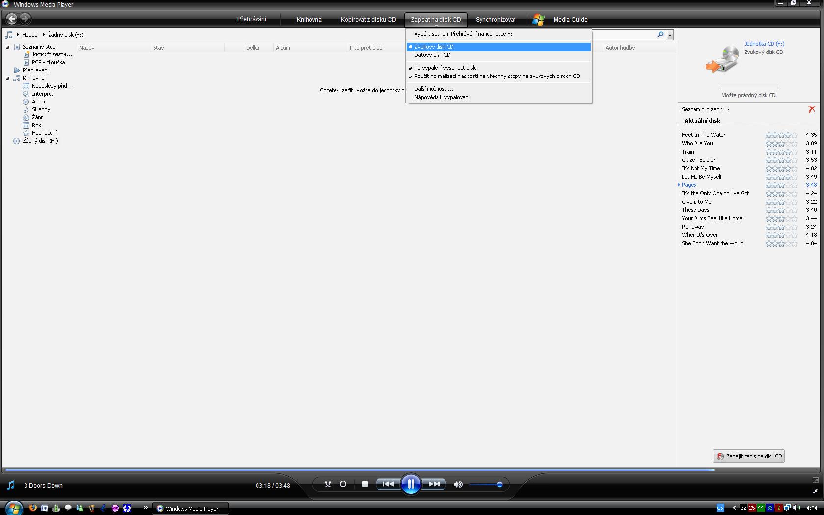Turn on shuffle

pyautogui.click(x=328, y=484)
